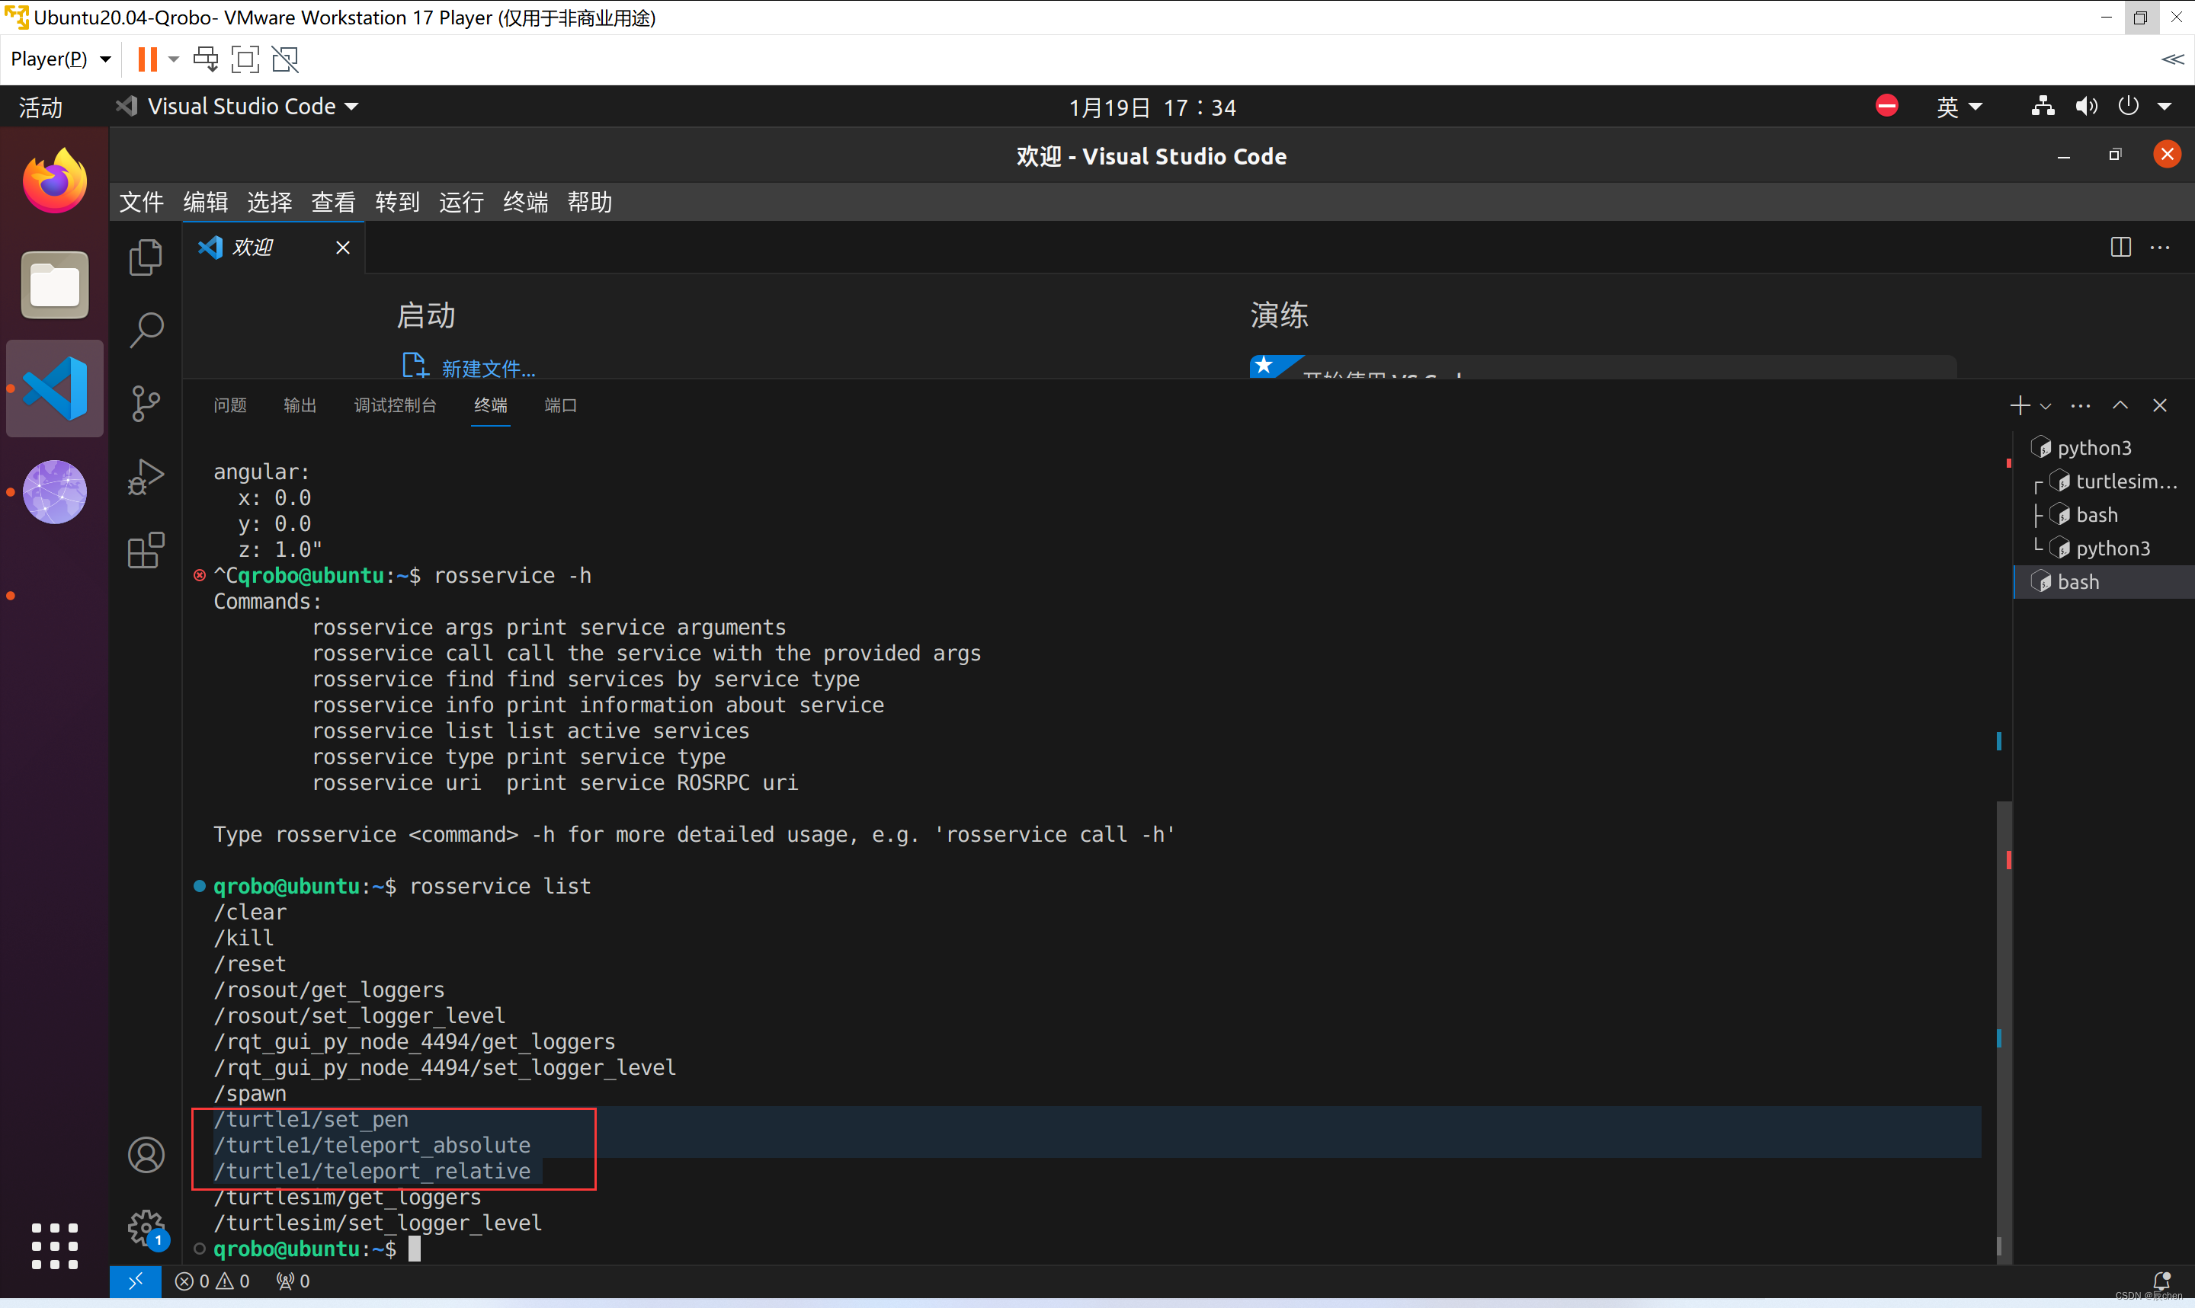The width and height of the screenshot is (2195, 1308).
Task: Open the Manage gear icon
Action: 146,1227
